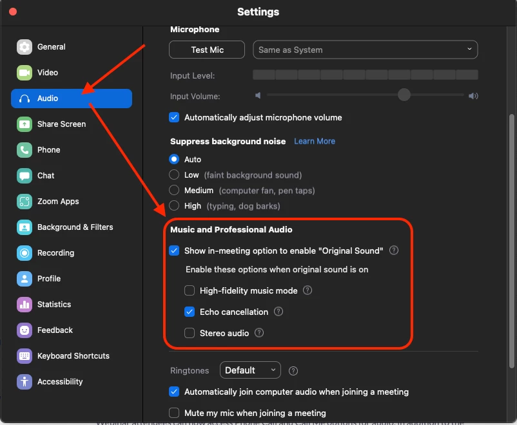Disable Echo cancellation checkbox
This screenshot has width=517, height=425.
click(190, 312)
